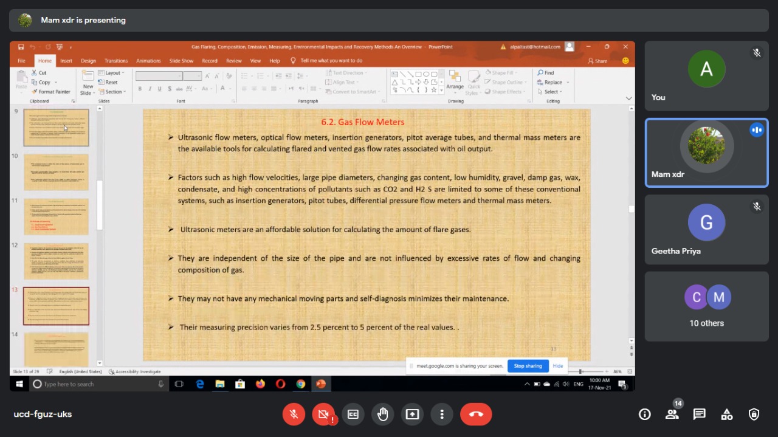Click the Cut command

point(39,73)
